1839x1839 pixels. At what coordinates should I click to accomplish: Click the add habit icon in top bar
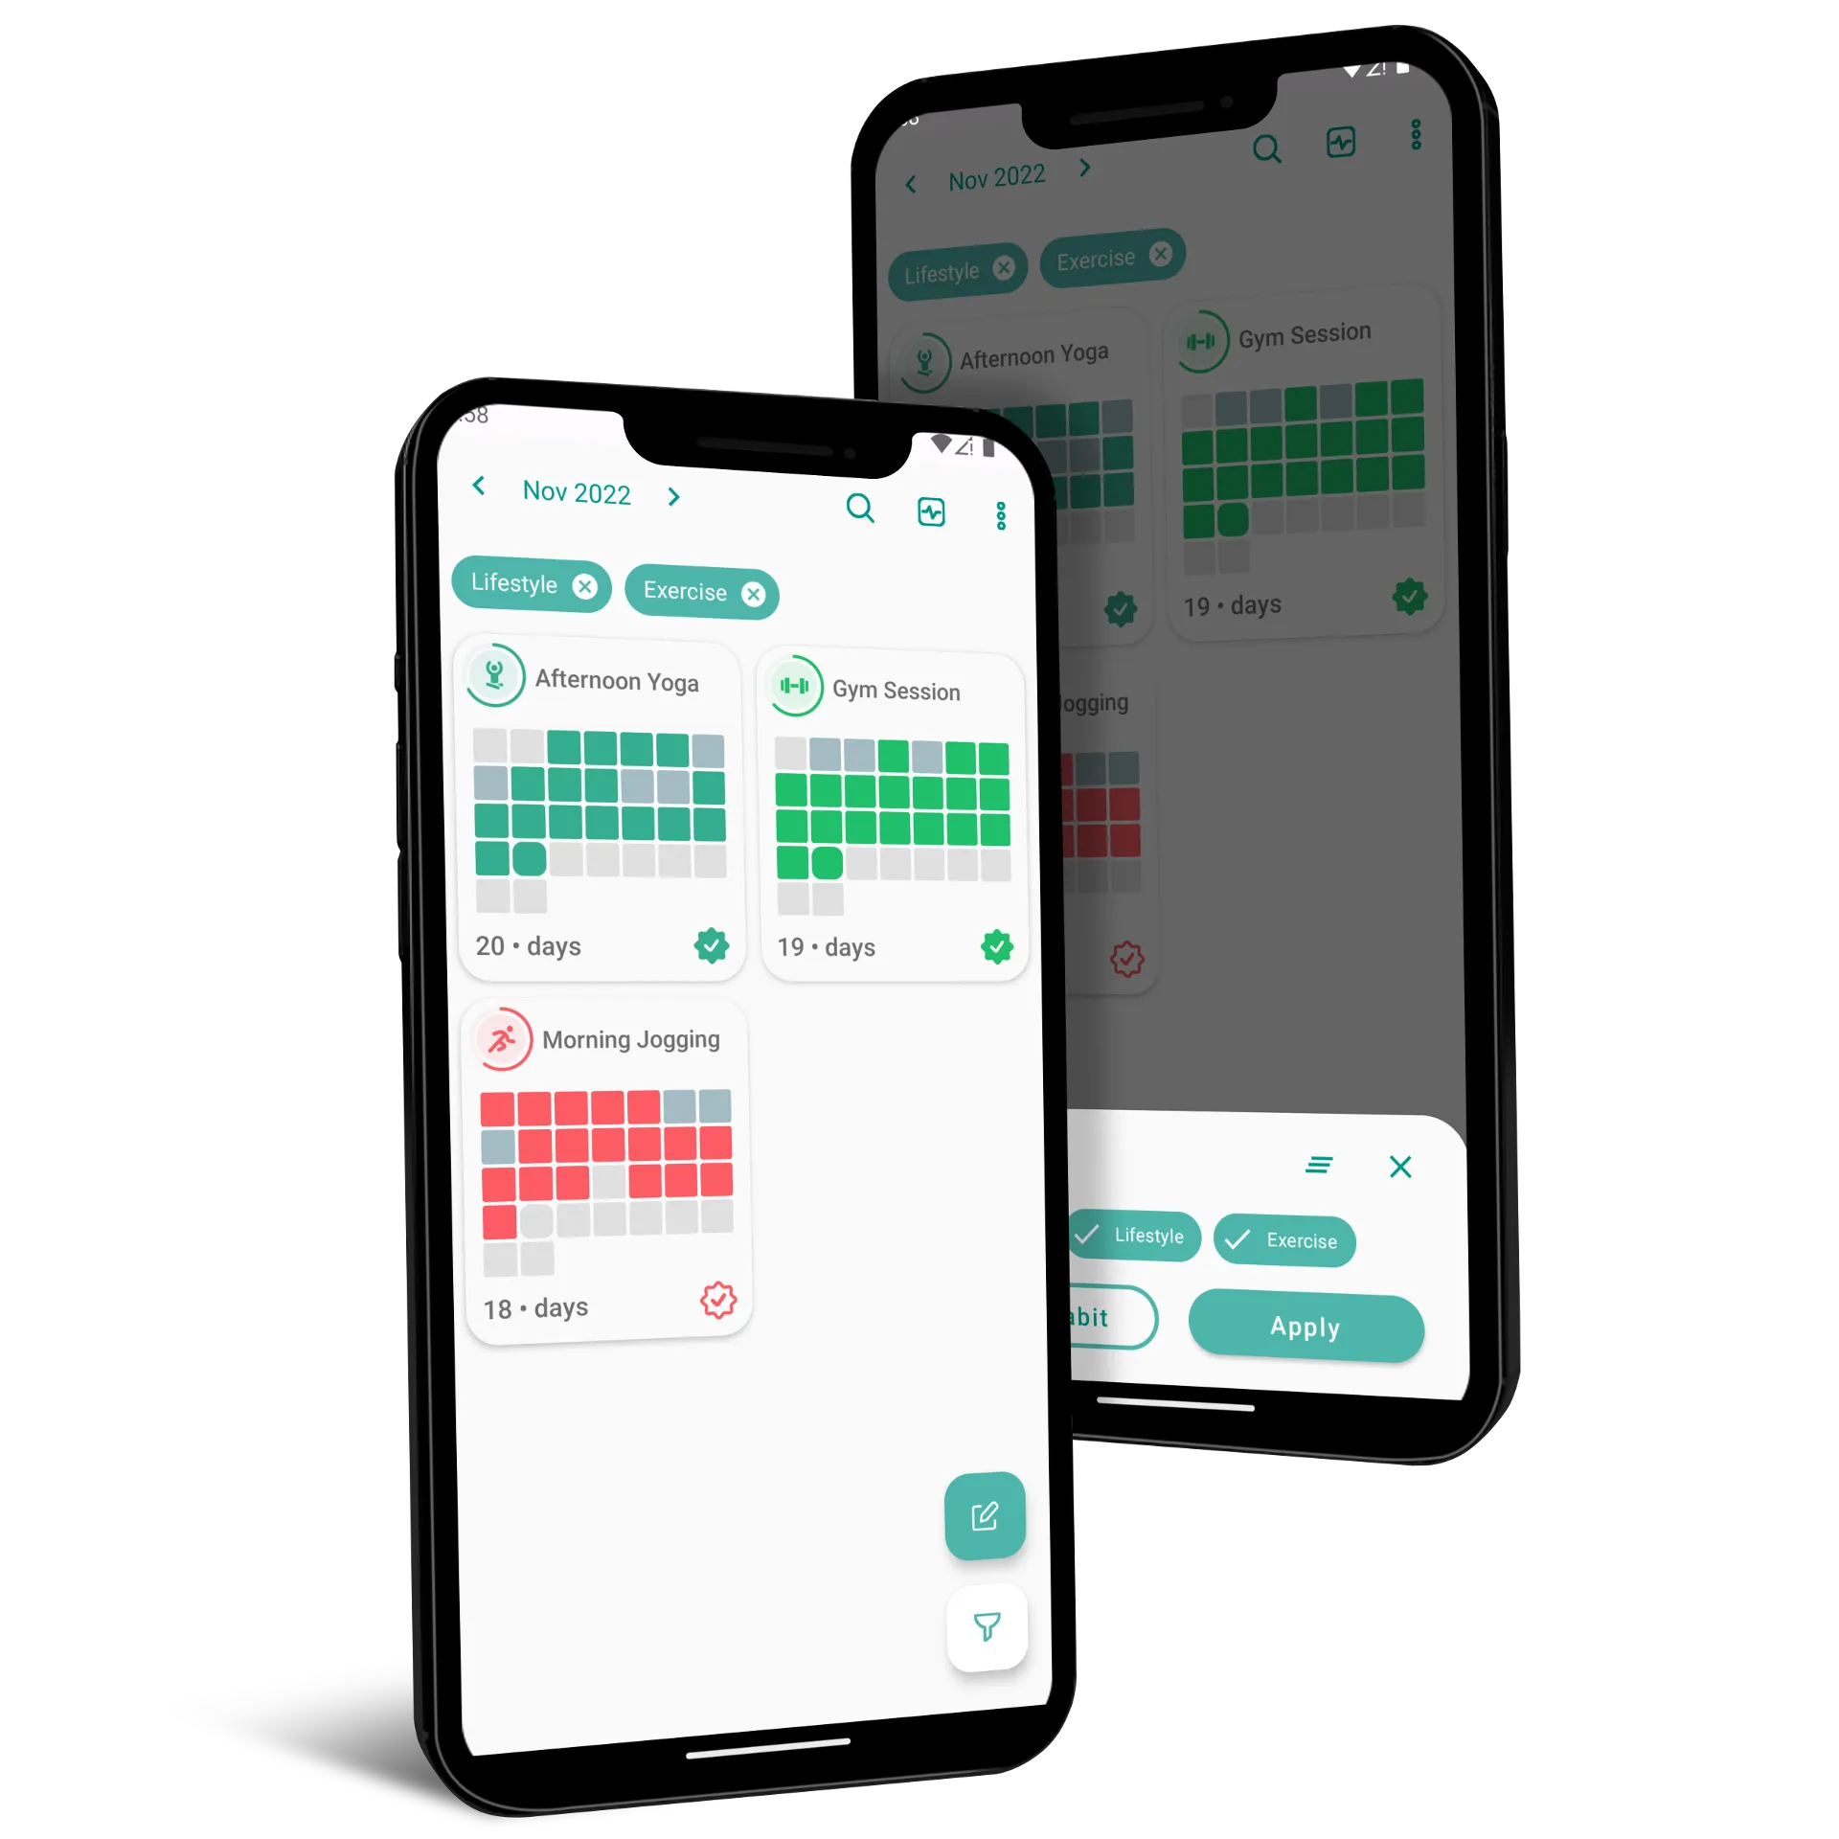931,512
